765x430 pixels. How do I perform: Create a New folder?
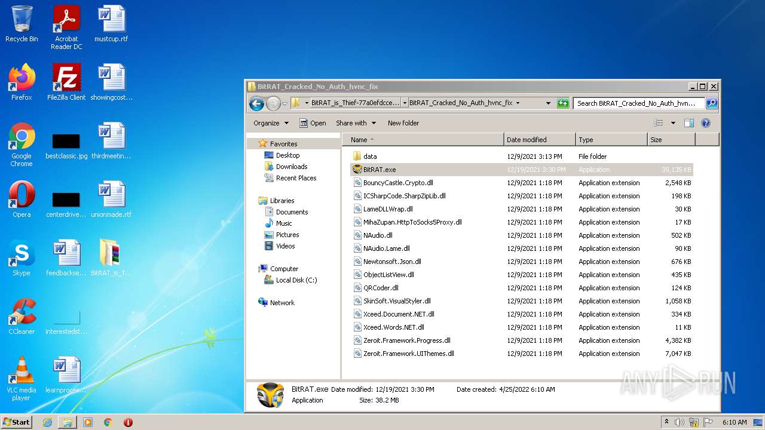tap(403, 123)
